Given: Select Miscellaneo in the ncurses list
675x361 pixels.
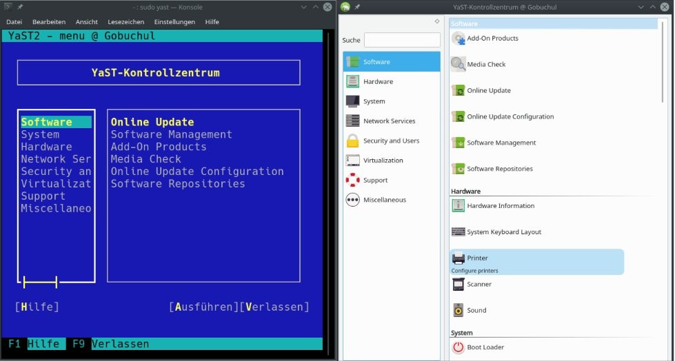Looking at the screenshot, I should point(56,208).
